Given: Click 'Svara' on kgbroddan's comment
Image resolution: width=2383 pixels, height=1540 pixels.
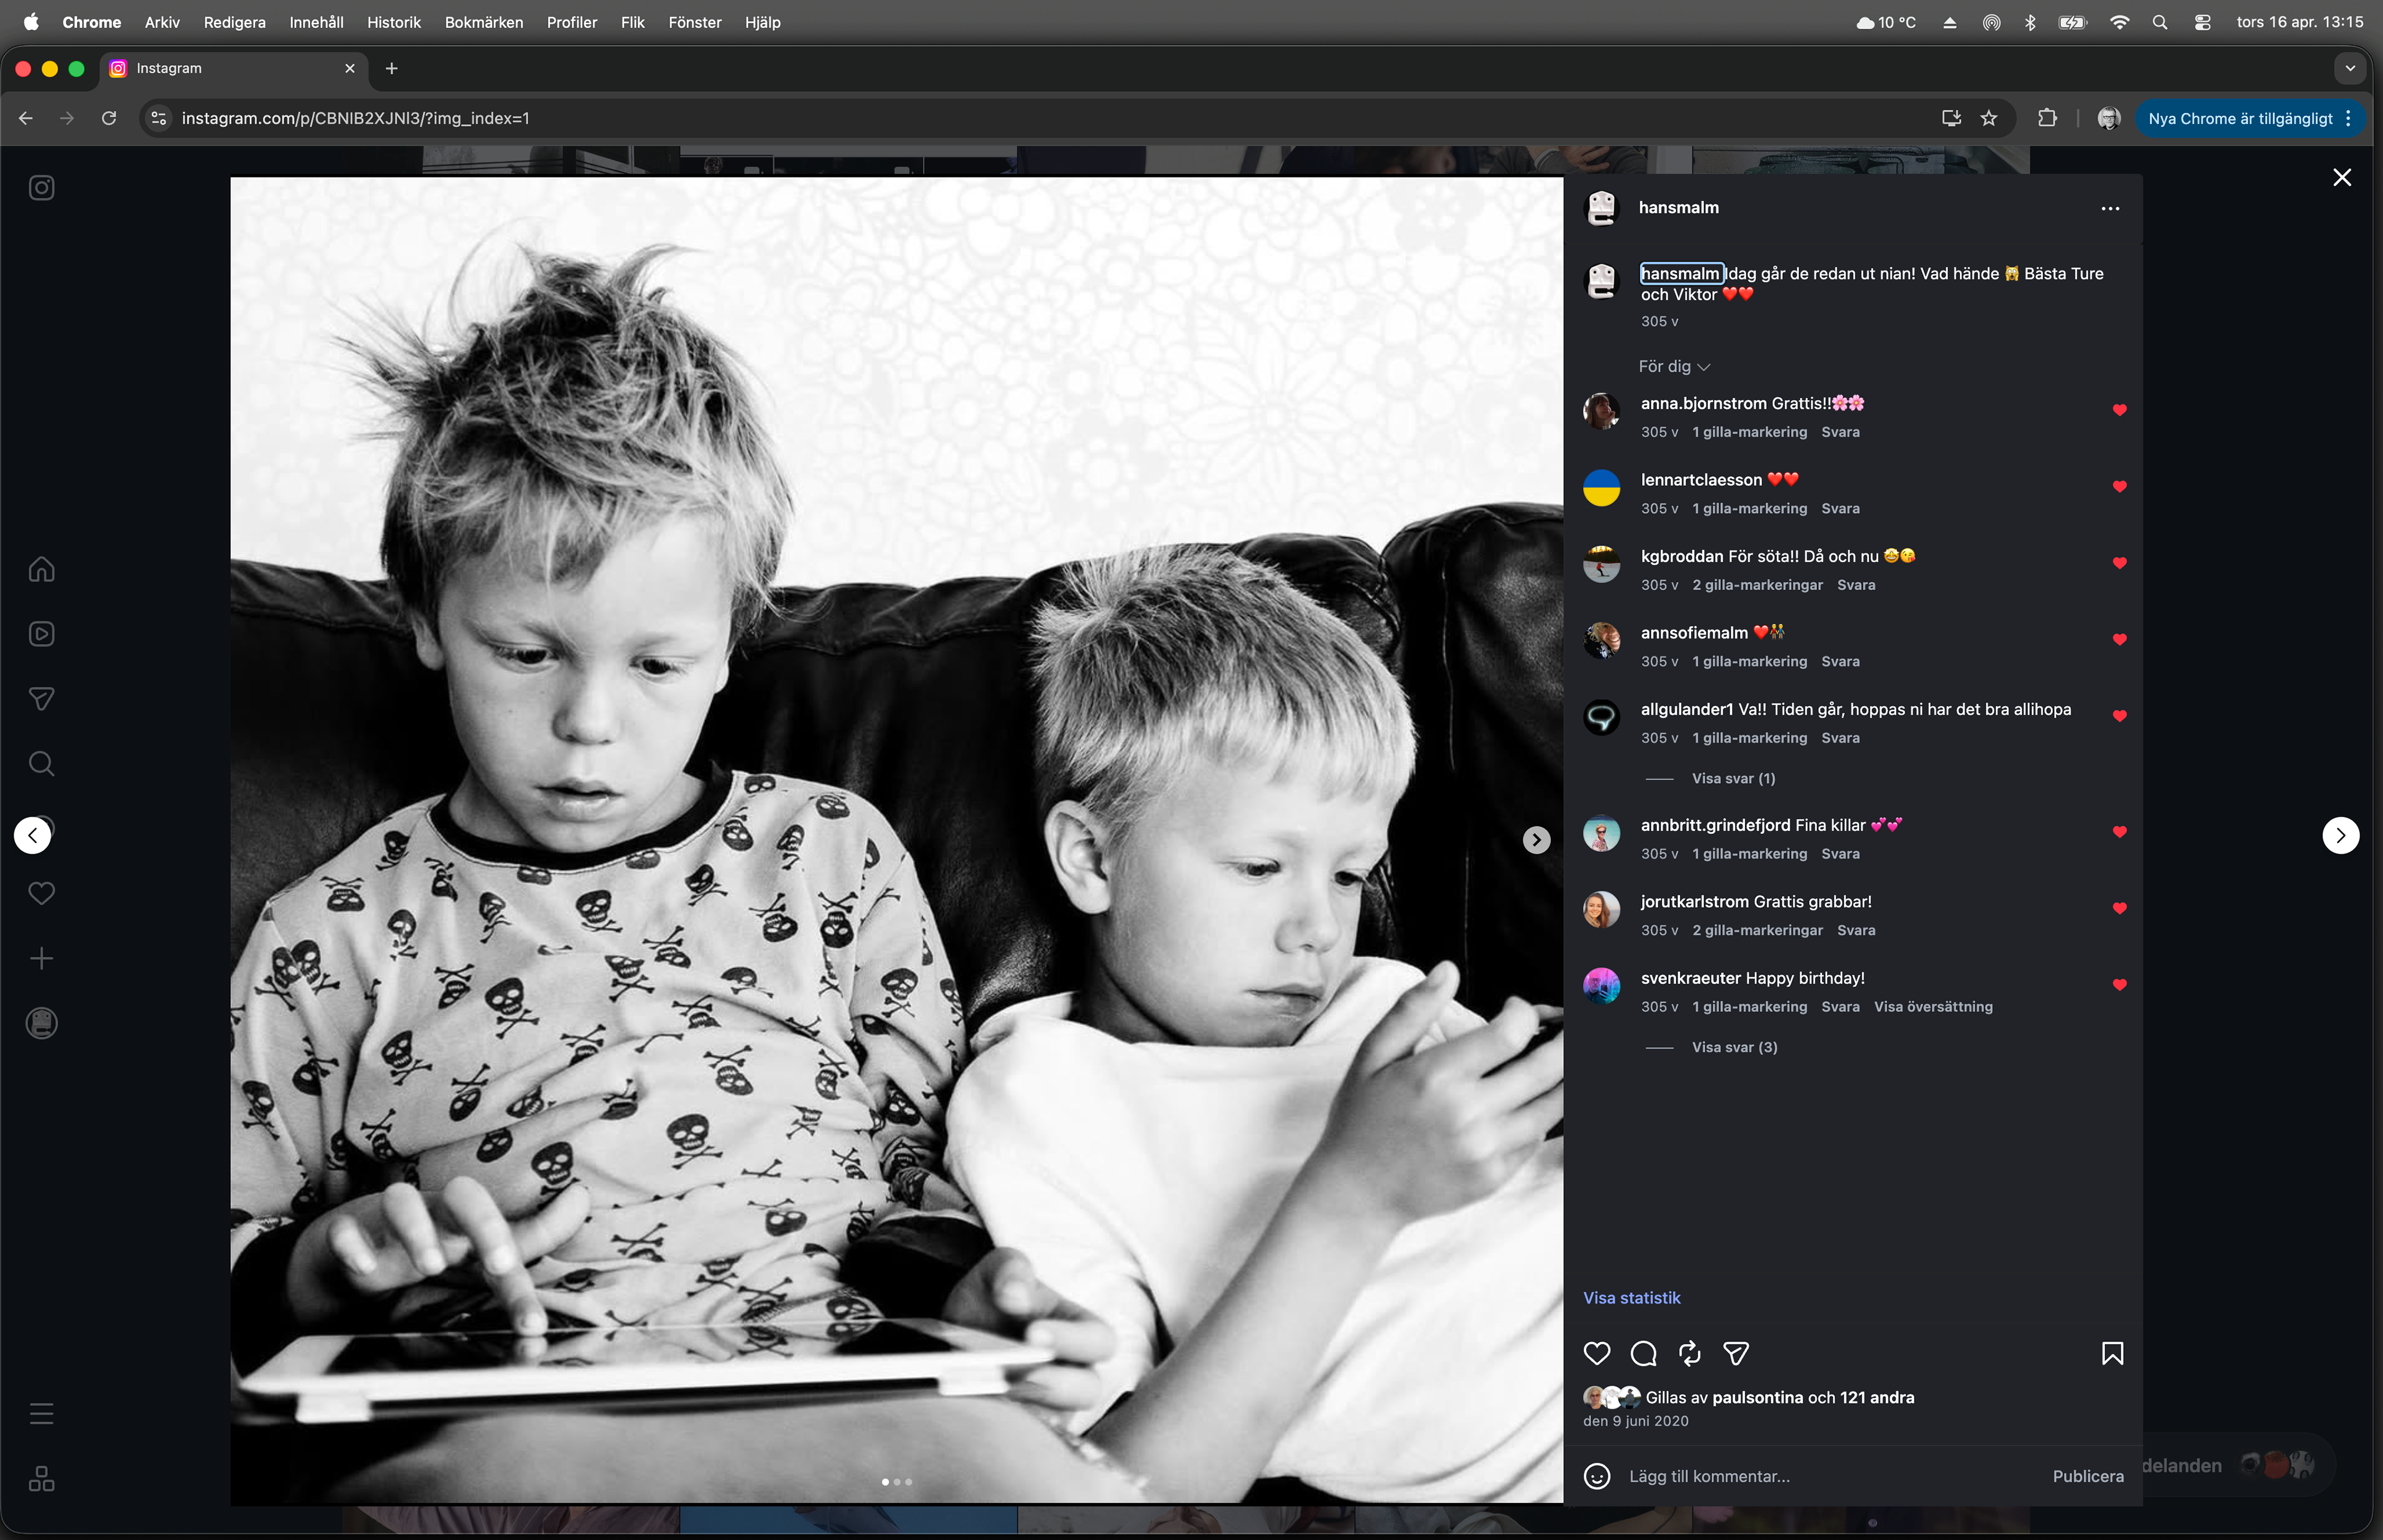Looking at the screenshot, I should [x=1856, y=585].
